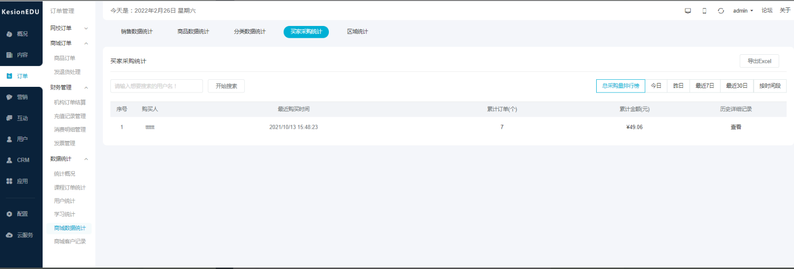Select the 买家采购统计 tab
This screenshot has height=269, width=794.
pos(306,32)
